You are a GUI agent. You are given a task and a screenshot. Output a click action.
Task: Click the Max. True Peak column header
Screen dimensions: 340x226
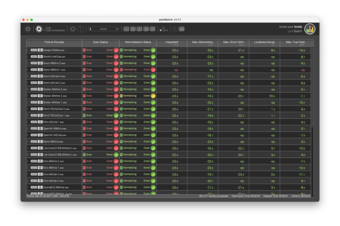click(x=295, y=42)
